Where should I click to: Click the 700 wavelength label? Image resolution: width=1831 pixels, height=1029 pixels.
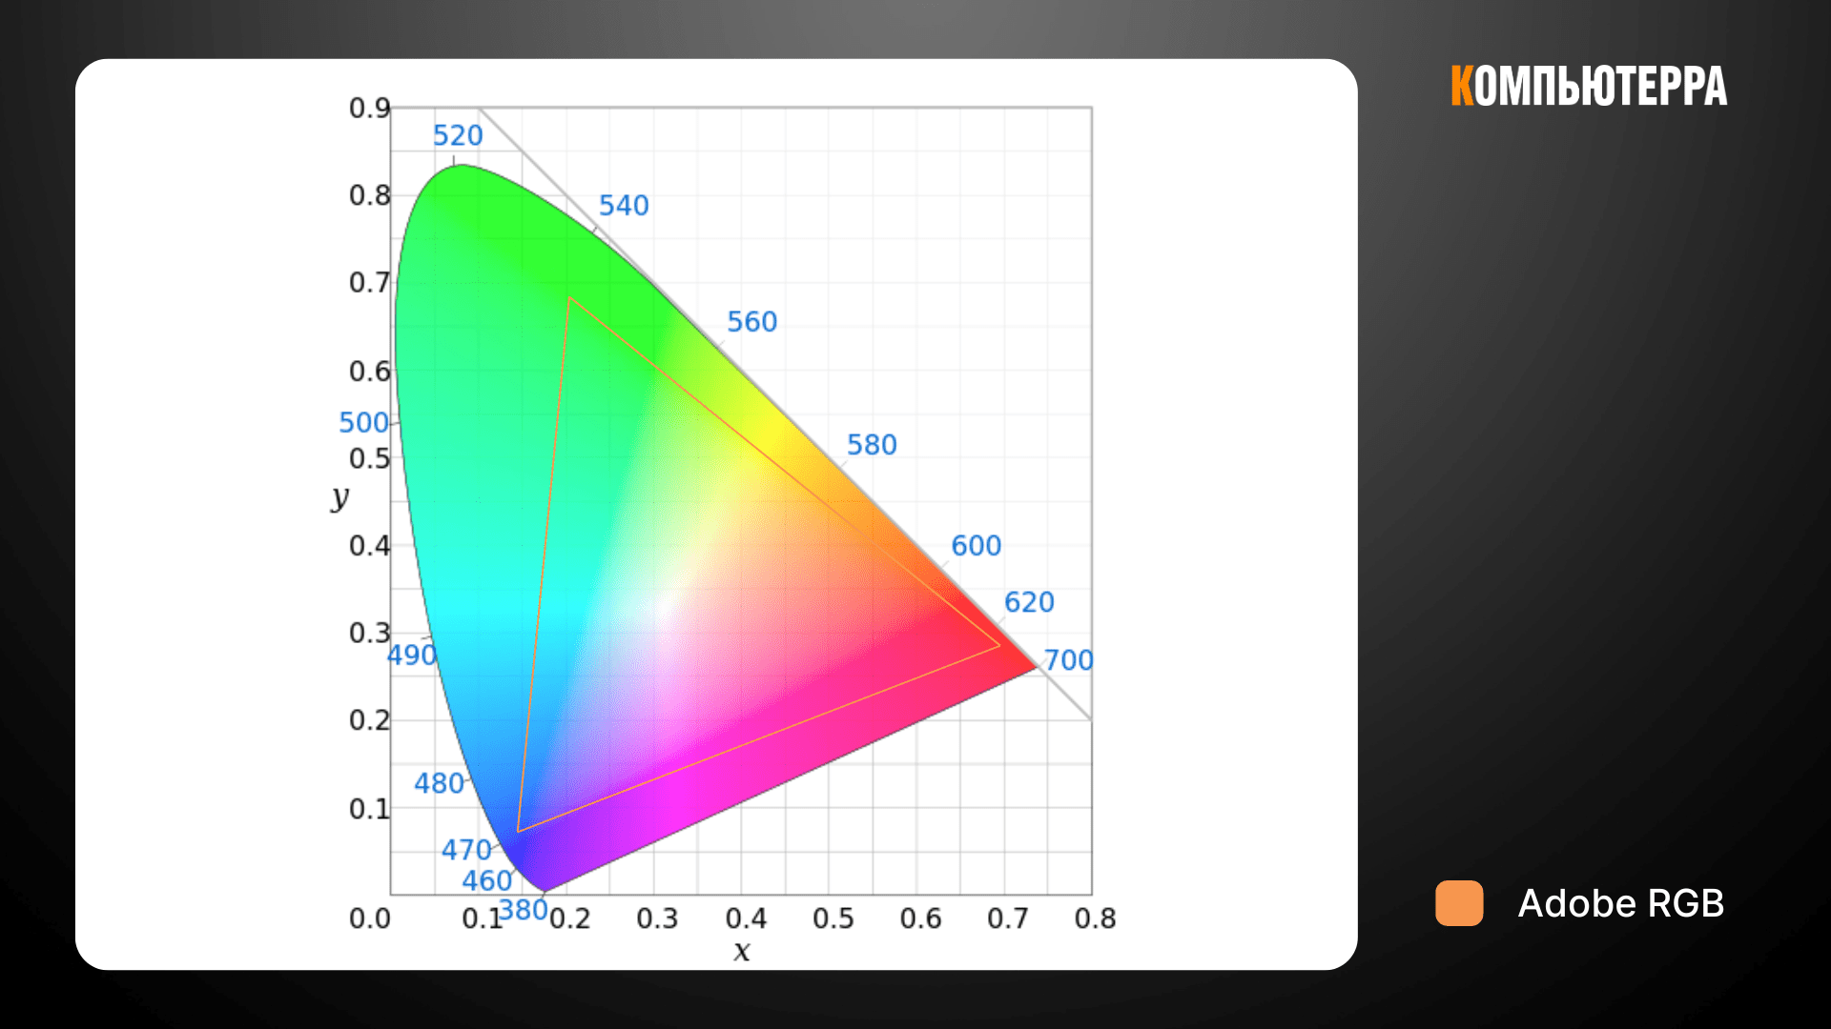pyautogui.click(x=1069, y=660)
